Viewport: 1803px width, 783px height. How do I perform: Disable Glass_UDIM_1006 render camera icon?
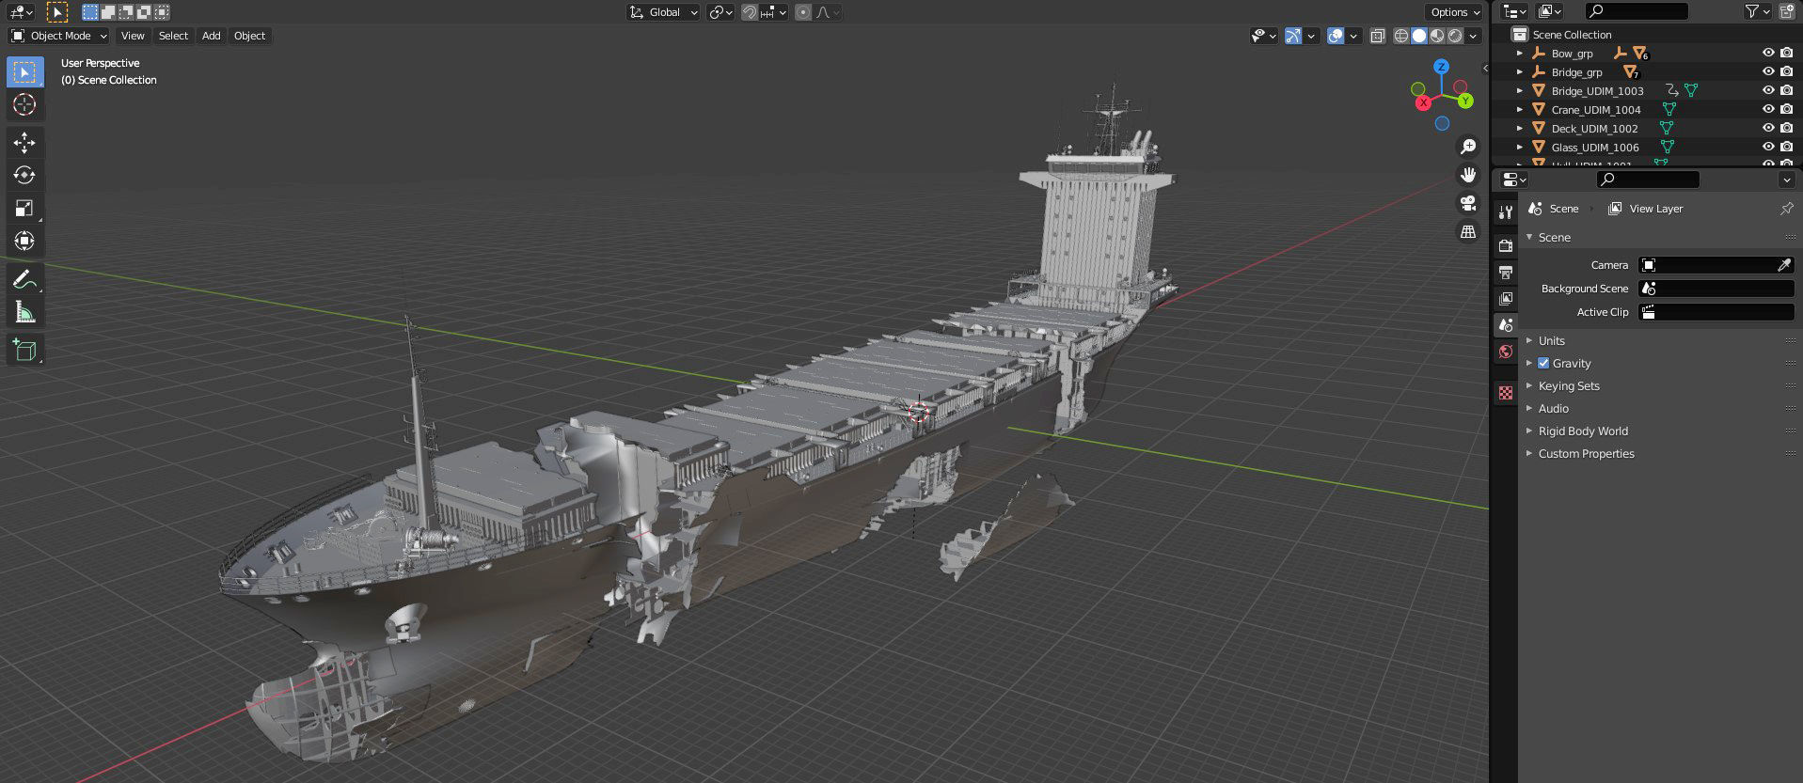(x=1786, y=148)
